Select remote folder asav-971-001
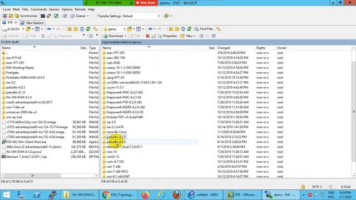 click(x=116, y=53)
